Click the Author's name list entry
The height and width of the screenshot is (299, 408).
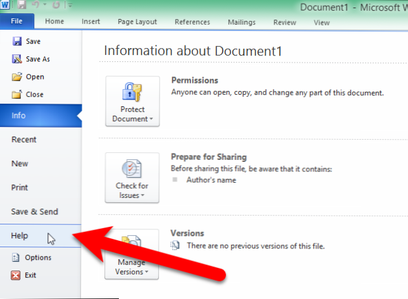(211, 180)
